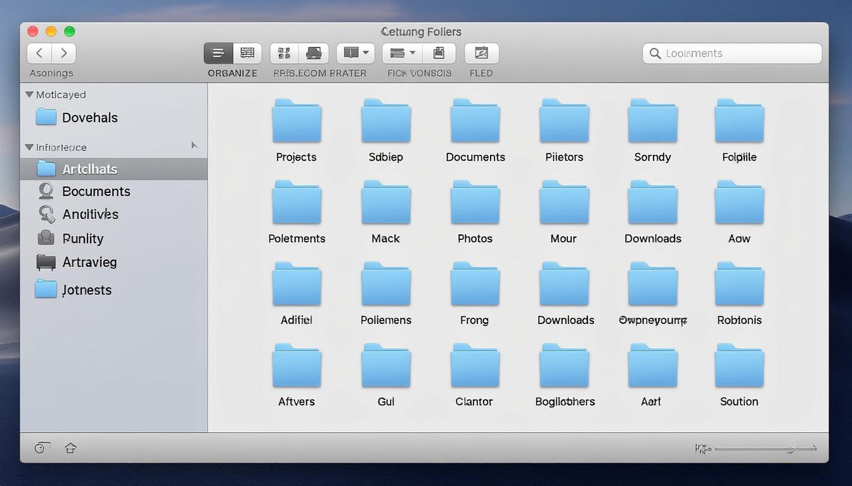The height and width of the screenshot is (486, 852).
Task: Go forward with the right chevron button
Action: (64, 53)
